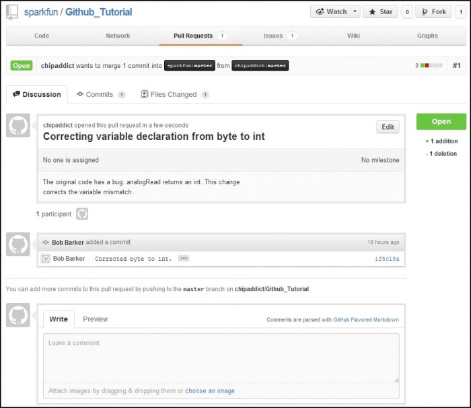Switch to the Preview tab
Viewport: 471px width, 408px height.
(95, 319)
